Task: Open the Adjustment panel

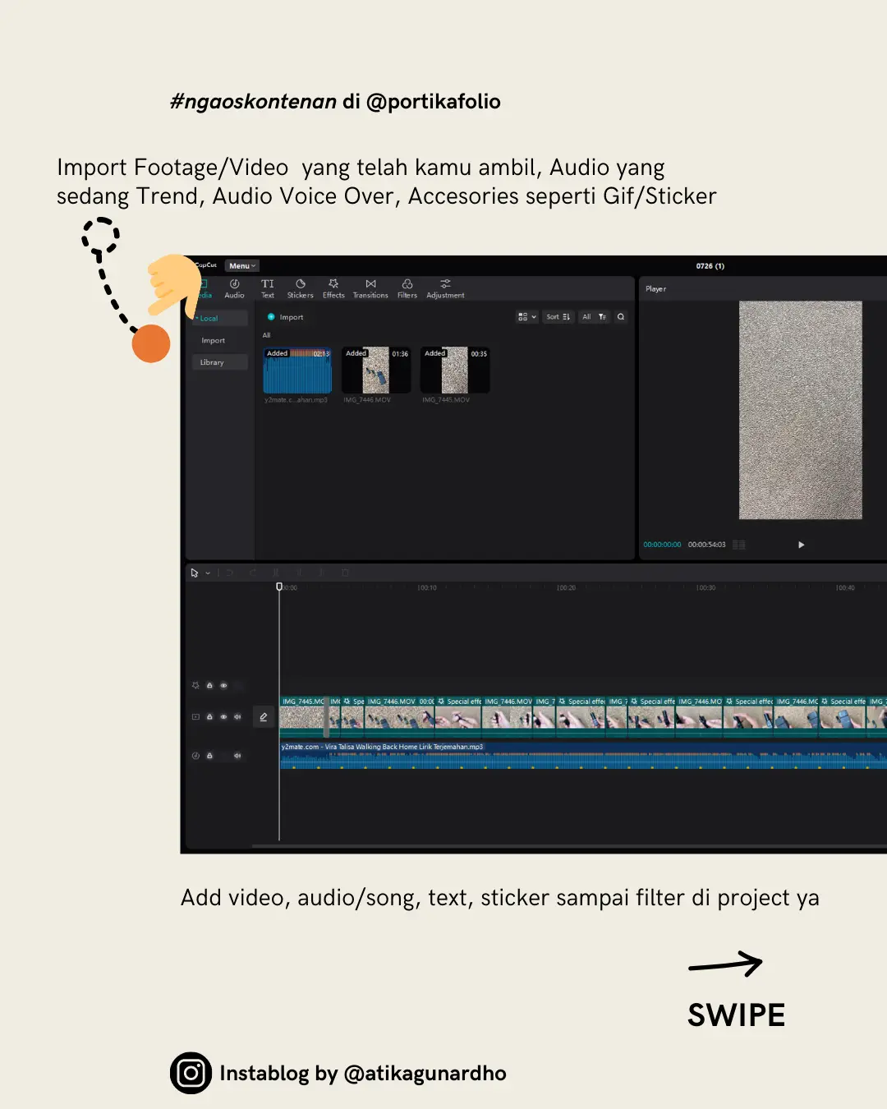Action: coord(444,289)
